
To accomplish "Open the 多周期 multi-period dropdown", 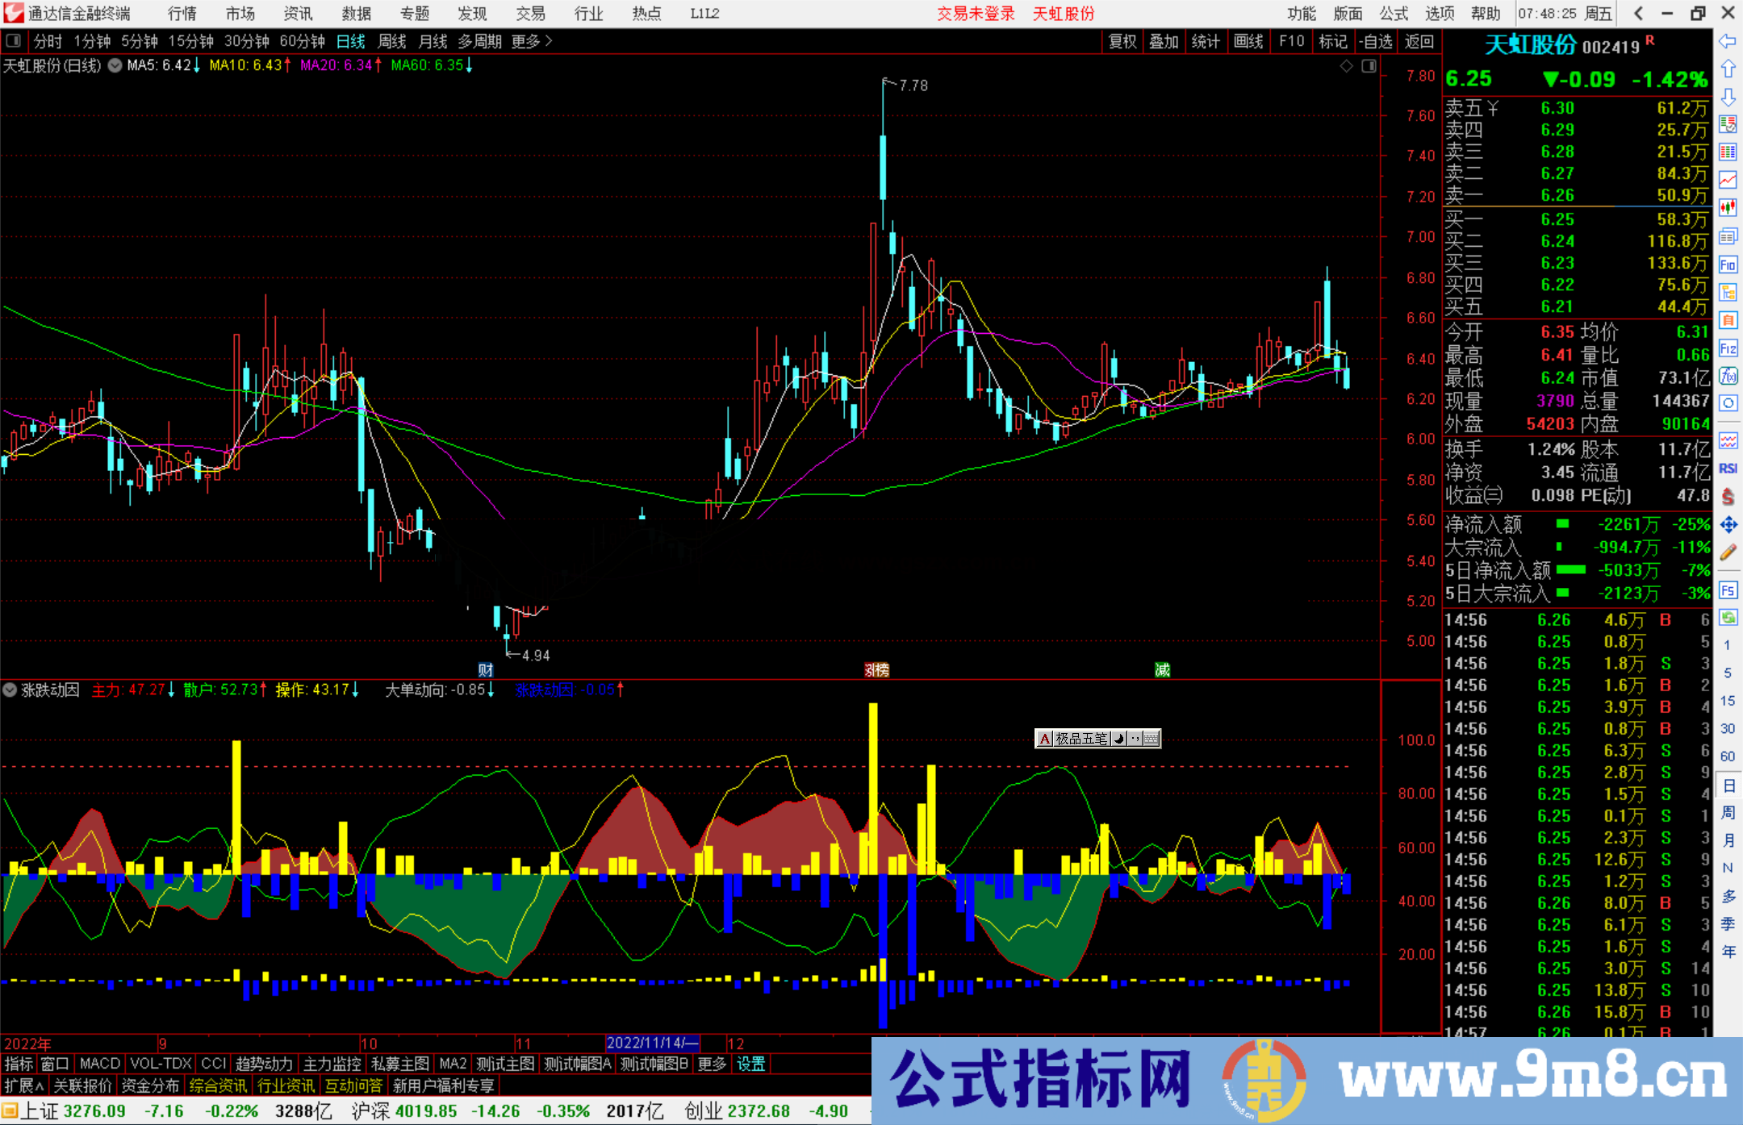I will point(479,41).
